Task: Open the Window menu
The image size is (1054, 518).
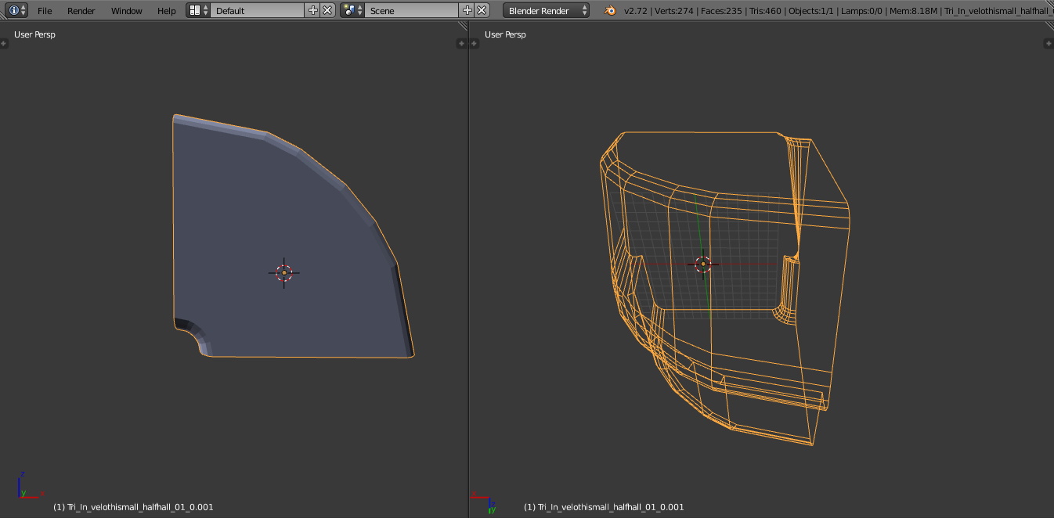Action: coord(126,11)
